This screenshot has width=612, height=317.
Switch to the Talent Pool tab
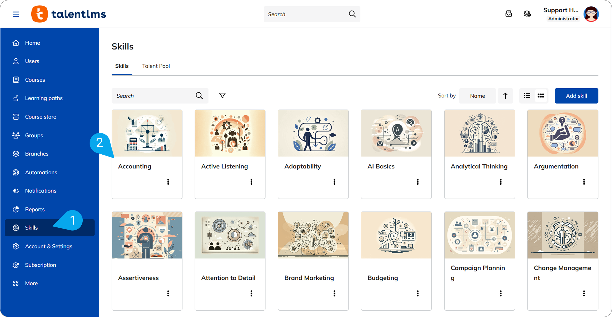(x=156, y=66)
